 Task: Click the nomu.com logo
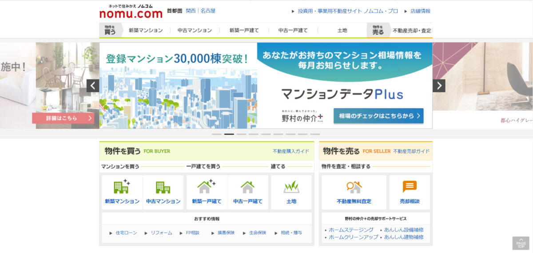point(131,12)
